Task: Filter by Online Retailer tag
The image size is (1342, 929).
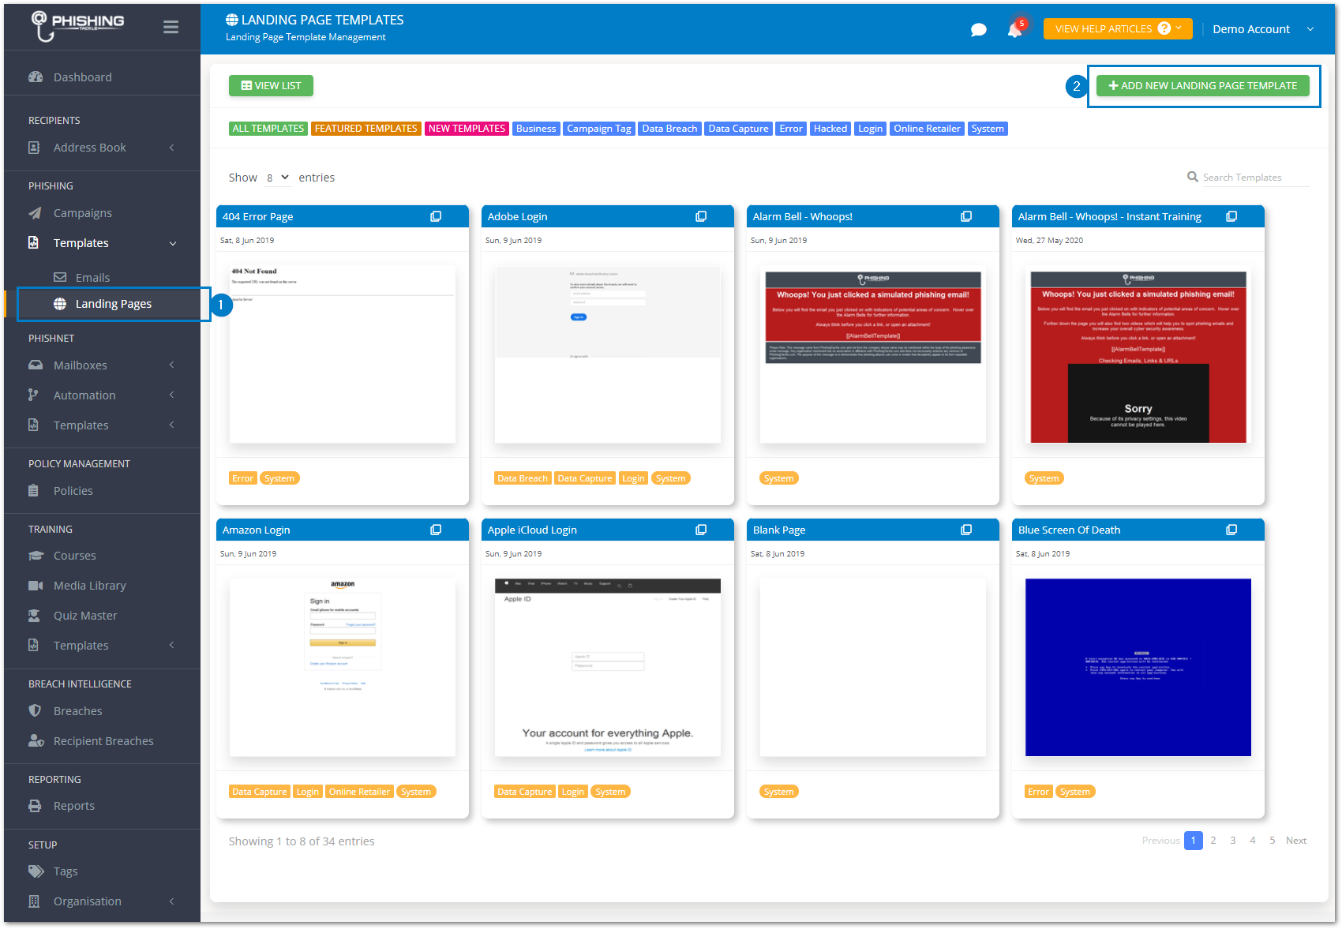Action: point(927,129)
